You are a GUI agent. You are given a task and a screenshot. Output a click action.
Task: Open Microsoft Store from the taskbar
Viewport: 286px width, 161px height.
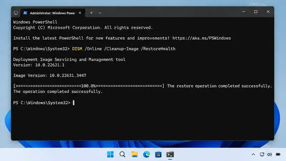[x=158, y=155]
